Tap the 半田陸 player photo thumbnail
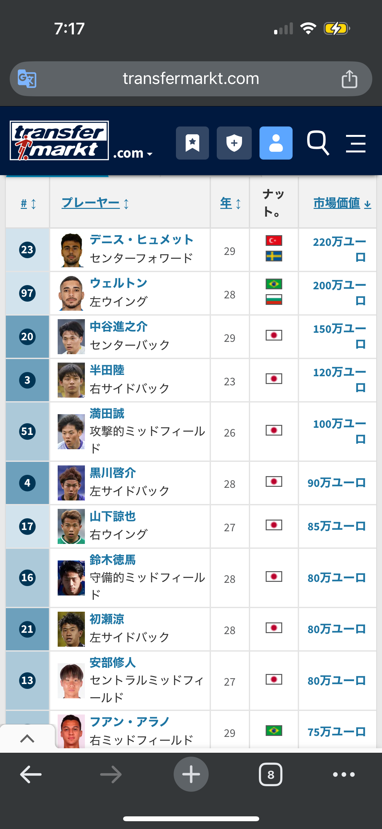 pyautogui.click(x=71, y=380)
